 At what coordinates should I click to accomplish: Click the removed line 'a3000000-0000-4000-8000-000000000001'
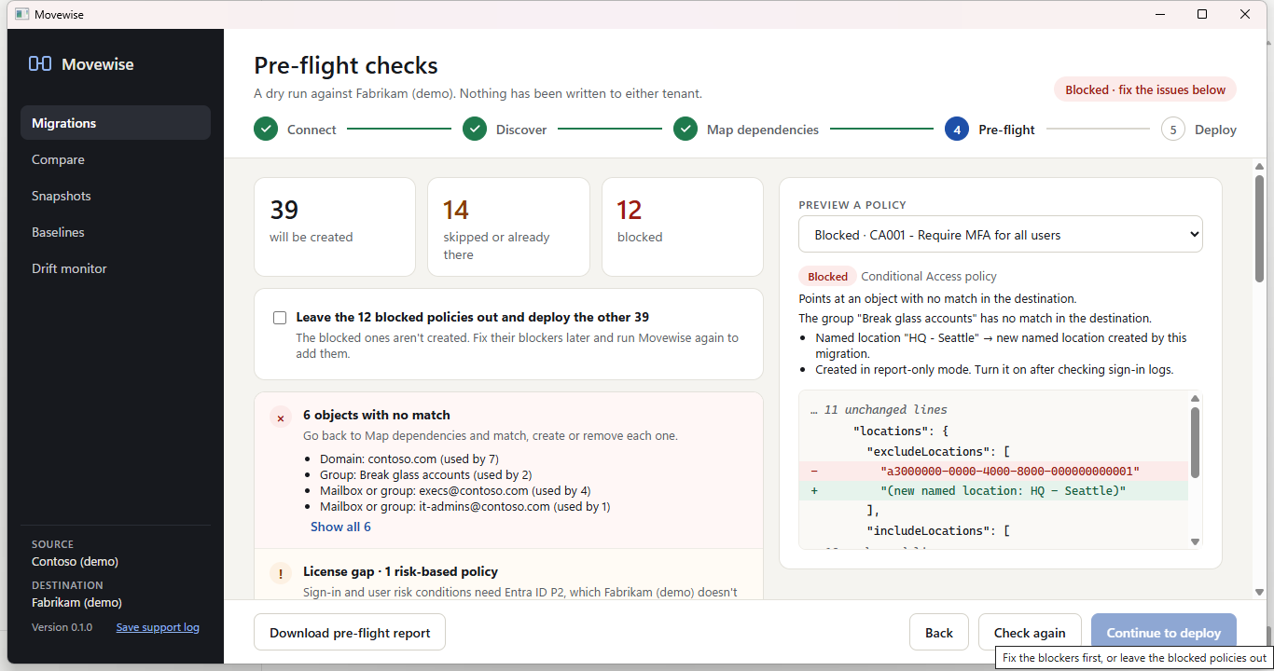993,471
